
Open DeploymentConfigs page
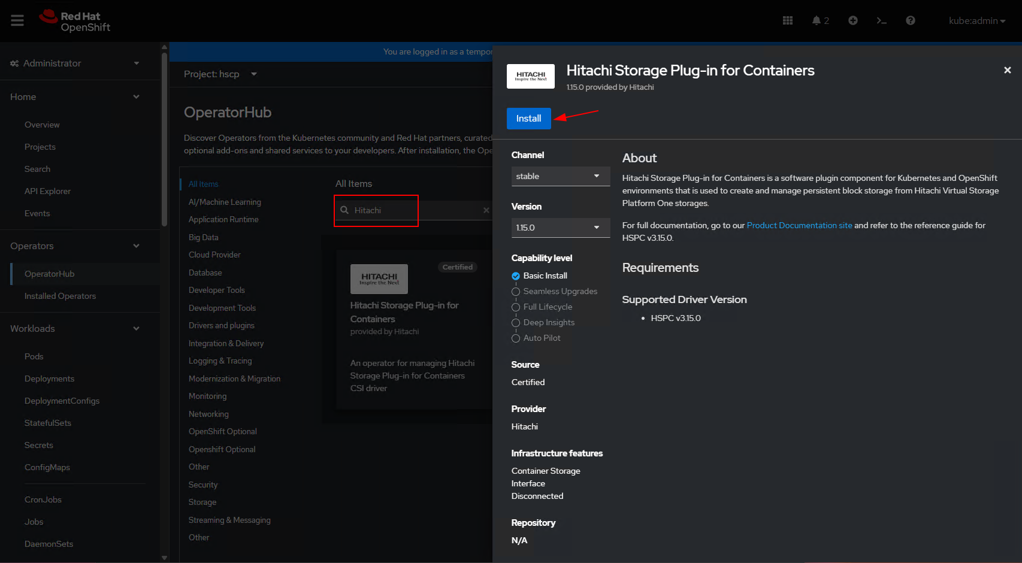[62, 401]
